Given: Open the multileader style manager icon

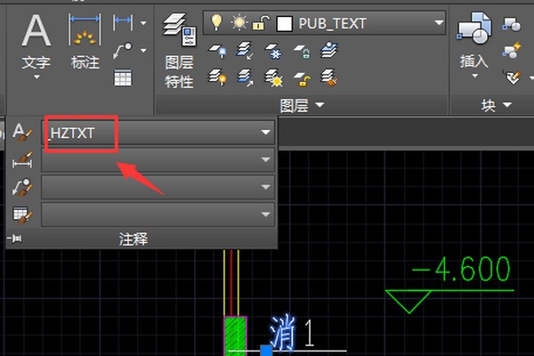Looking at the screenshot, I should point(22,187).
